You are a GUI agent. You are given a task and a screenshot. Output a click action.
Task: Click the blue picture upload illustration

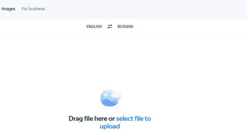tap(111, 98)
